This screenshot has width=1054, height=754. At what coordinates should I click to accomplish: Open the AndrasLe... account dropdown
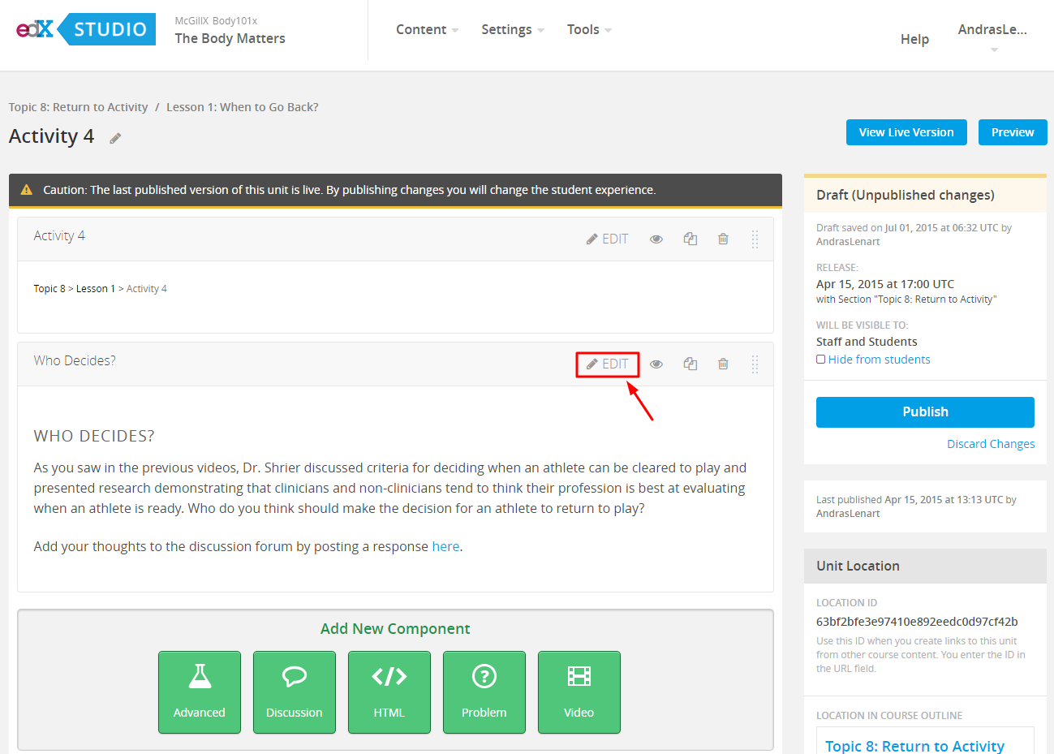point(992,37)
